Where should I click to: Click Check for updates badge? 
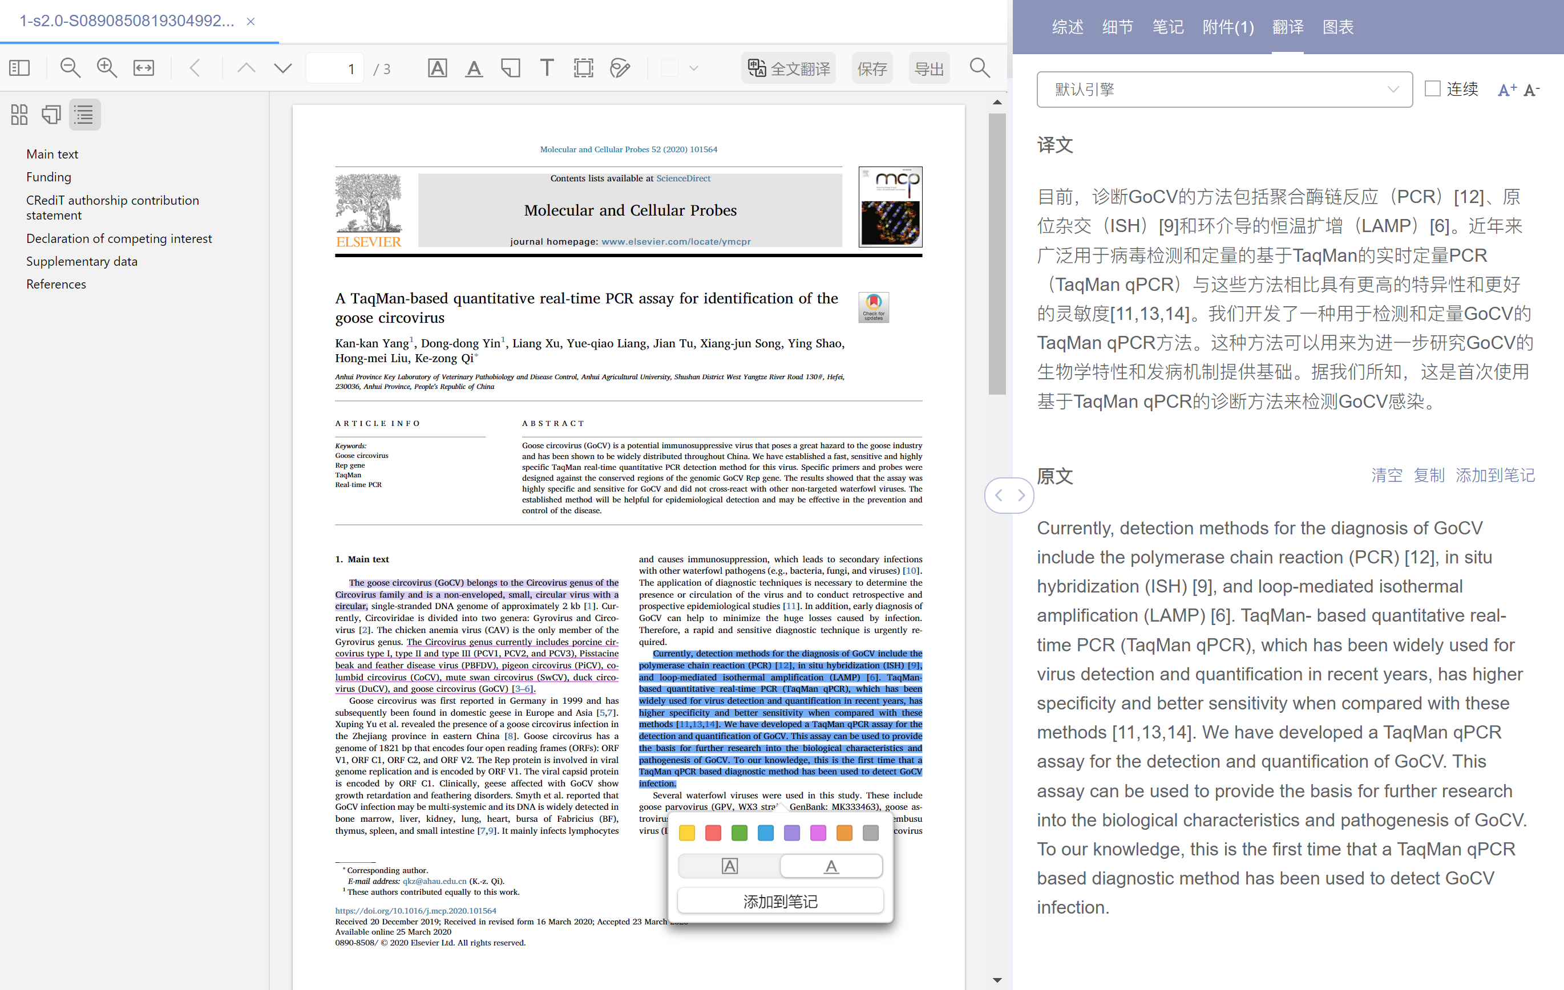point(874,307)
